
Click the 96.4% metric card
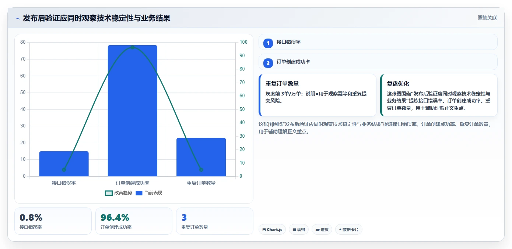(x=134, y=221)
